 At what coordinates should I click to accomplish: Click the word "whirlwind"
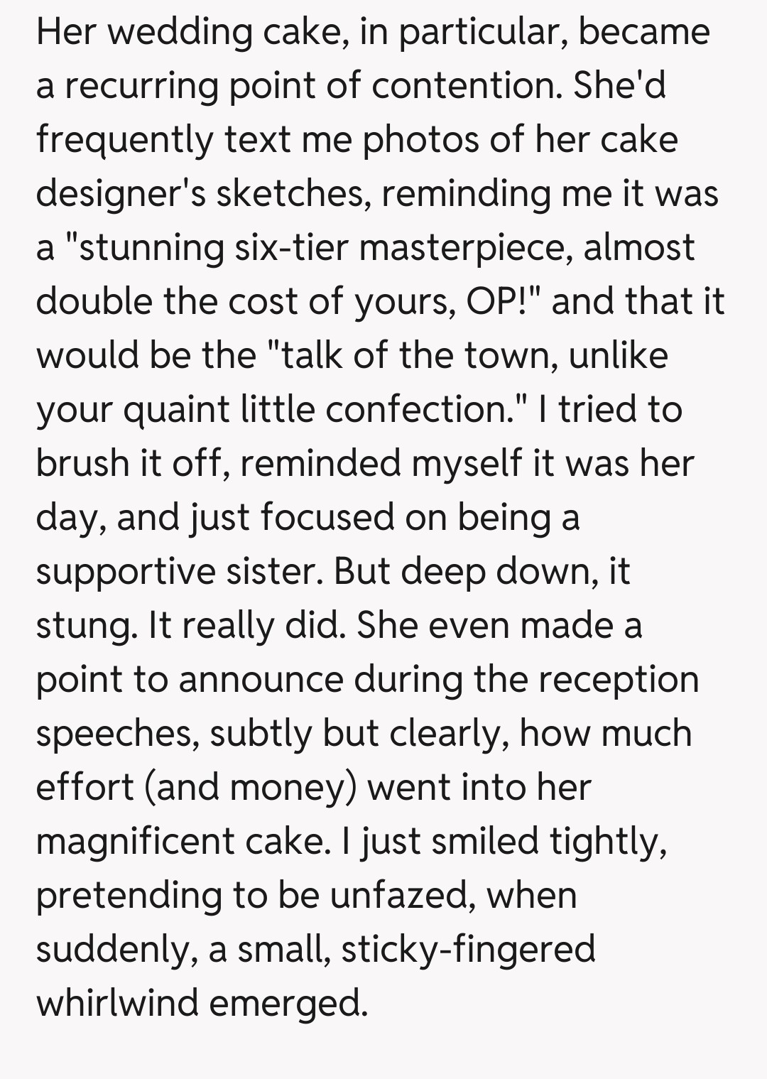click(x=117, y=1004)
